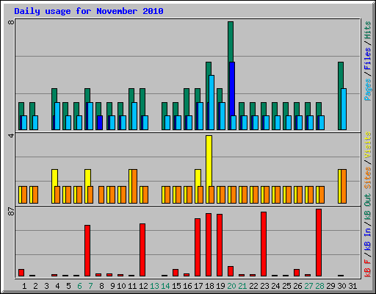Image resolution: width=376 pixels, height=294 pixels.
Task: Click the green hits bar on day 30
Action: (x=341, y=75)
